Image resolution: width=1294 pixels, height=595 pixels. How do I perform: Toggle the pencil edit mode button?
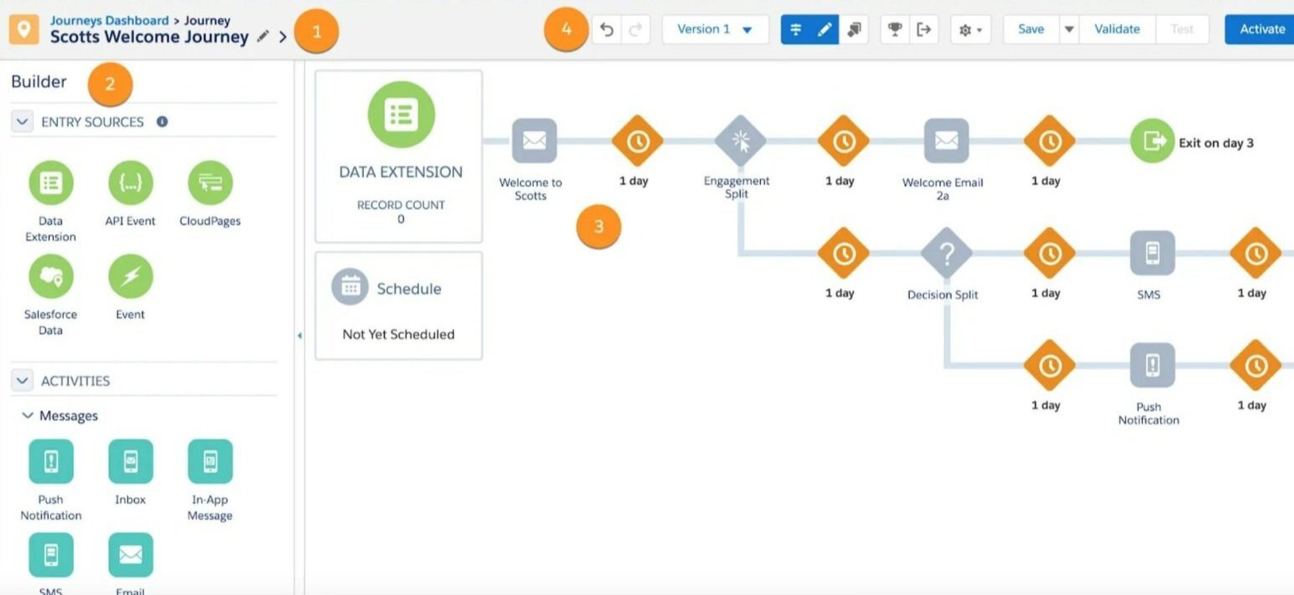[824, 30]
